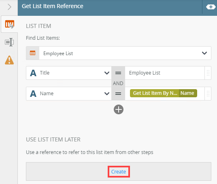The width and height of the screenshot is (217, 184).
Task: Select the Get List Item By Name token
Action: point(164,93)
